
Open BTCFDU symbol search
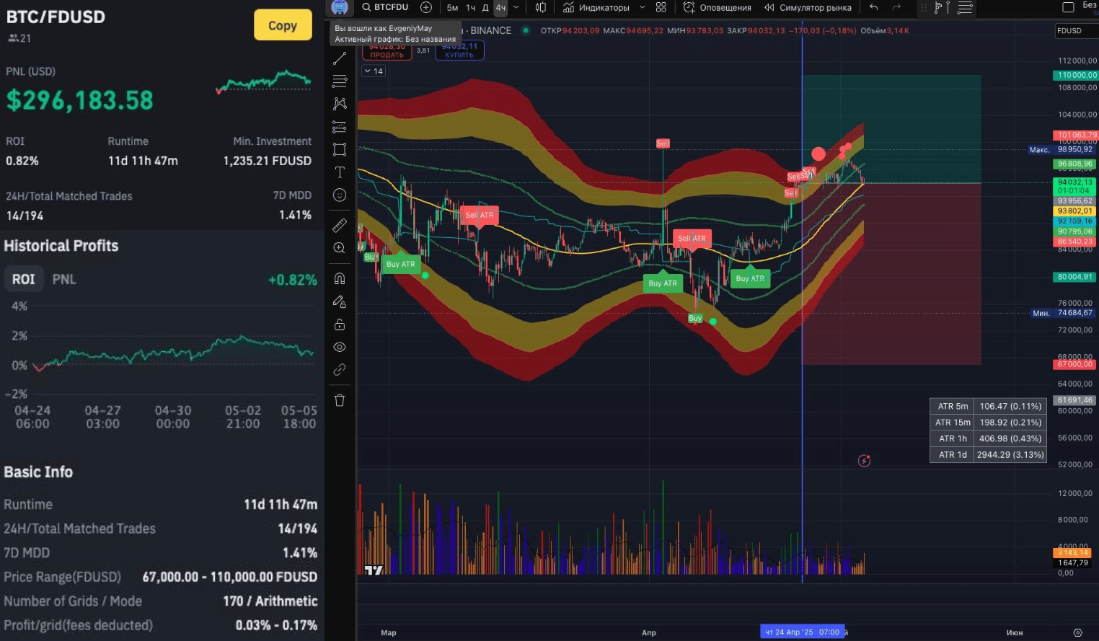[x=386, y=7]
